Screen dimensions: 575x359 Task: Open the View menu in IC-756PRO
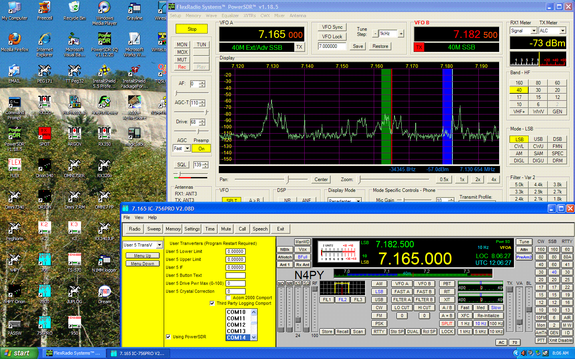tap(139, 217)
